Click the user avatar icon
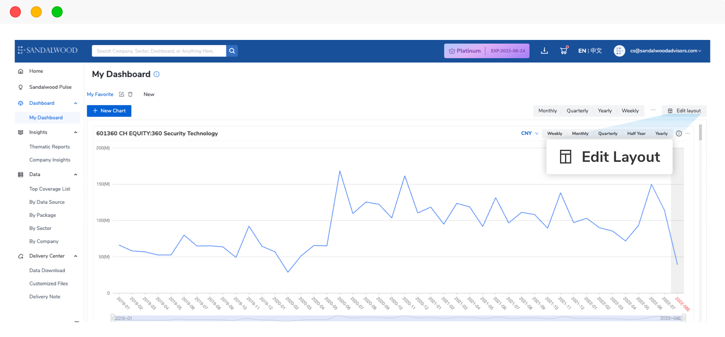 (x=619, y=51)
